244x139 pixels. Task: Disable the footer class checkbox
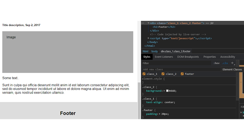tap(182, 74)
